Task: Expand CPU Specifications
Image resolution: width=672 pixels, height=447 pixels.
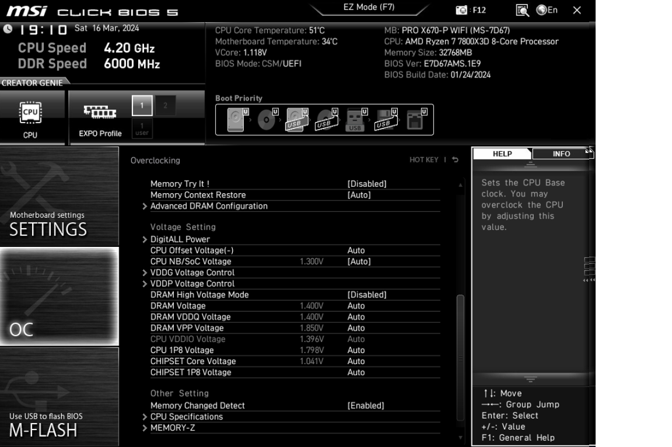Action: pos(186,417)
